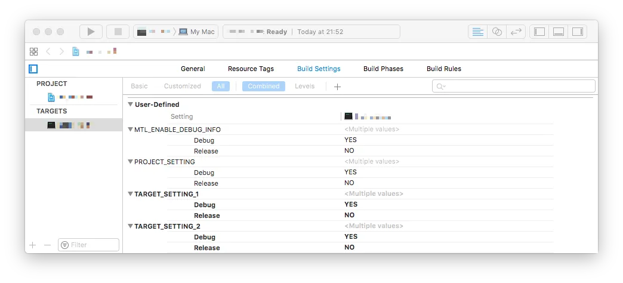The image size is (623, 283).
Task: Toggle the Navigator pane
Action: (539, 32)
